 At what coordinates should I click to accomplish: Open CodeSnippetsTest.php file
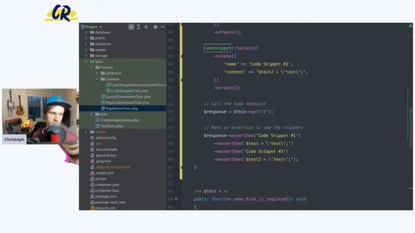(127, 91)
